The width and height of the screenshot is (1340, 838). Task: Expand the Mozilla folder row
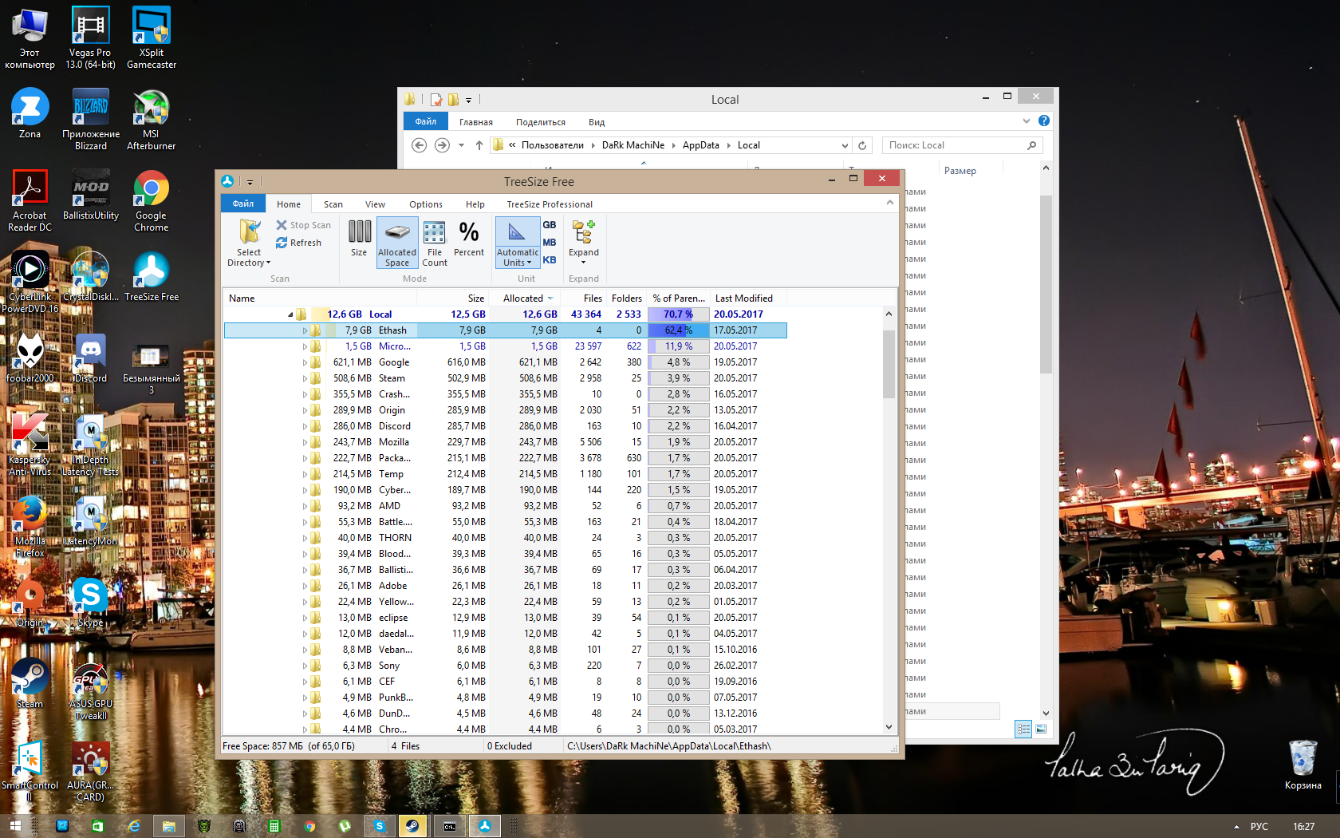point(305,442)
